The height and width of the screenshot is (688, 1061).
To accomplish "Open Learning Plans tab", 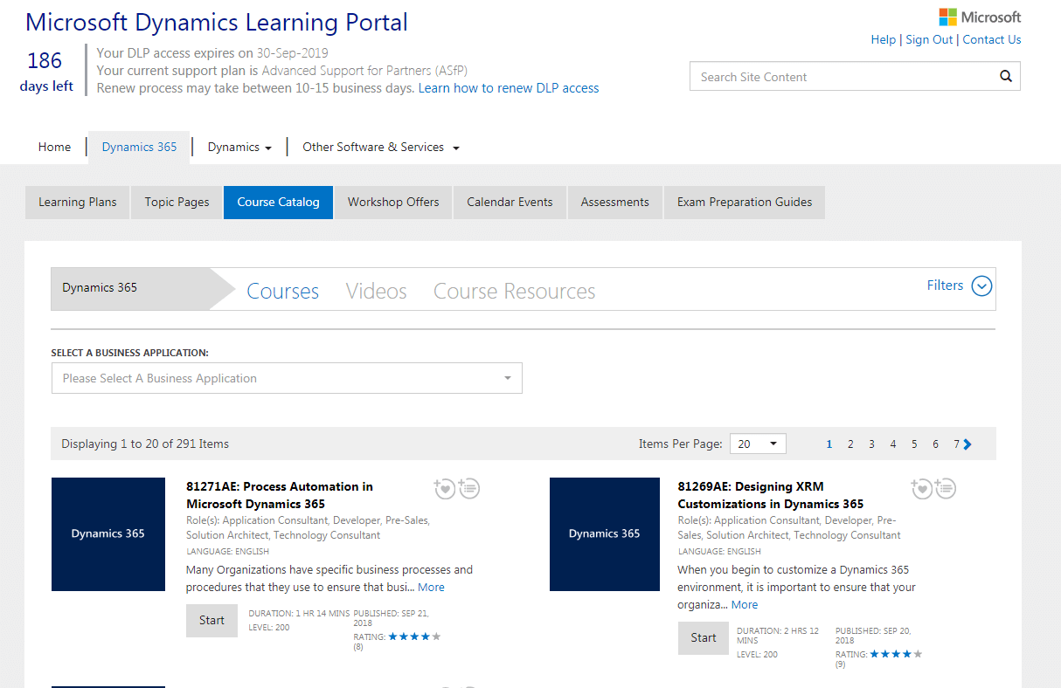I will pos(77,202).
